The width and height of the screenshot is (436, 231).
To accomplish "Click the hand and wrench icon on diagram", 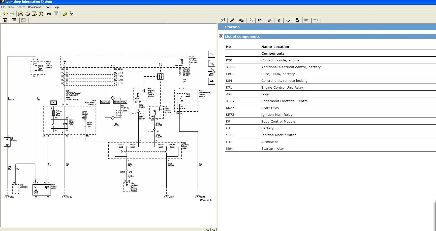I will [x=212, y=72].
